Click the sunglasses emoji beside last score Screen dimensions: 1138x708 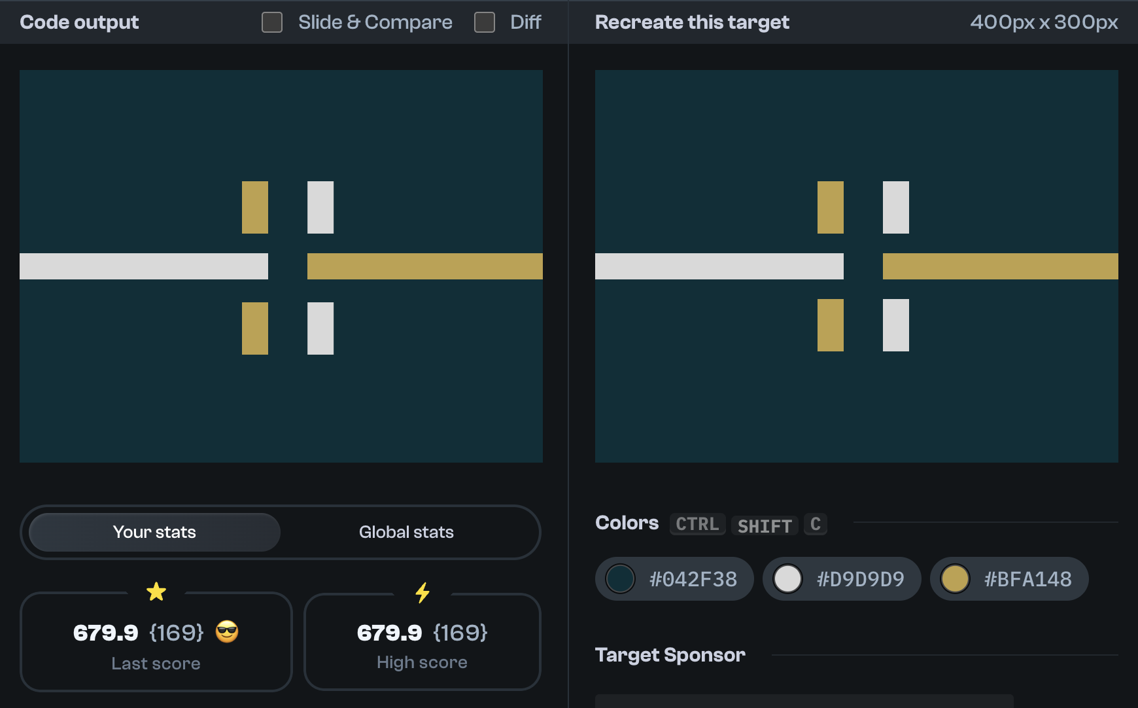tap(227, 631)
